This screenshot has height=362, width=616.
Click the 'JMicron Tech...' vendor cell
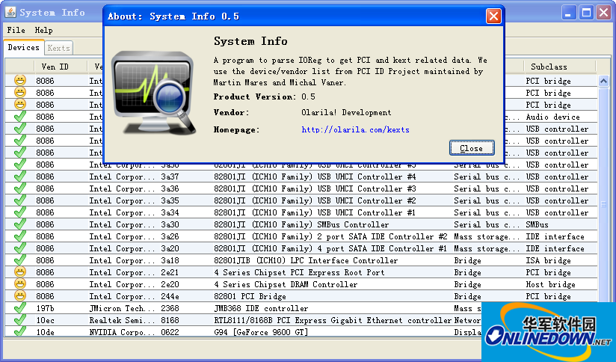[122, 309]
